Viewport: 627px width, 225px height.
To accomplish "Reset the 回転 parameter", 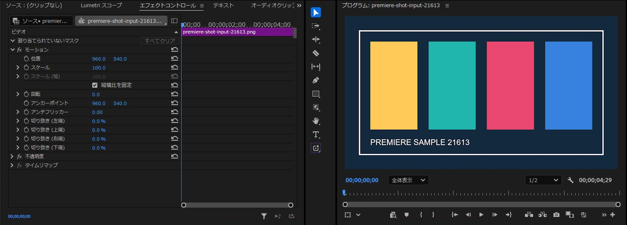I will (174, 94).
